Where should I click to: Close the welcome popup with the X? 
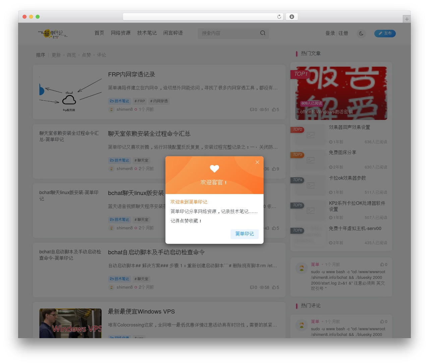[257, 162]
